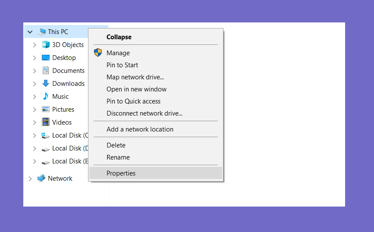Click the Documents page icon

coord(46,71)
